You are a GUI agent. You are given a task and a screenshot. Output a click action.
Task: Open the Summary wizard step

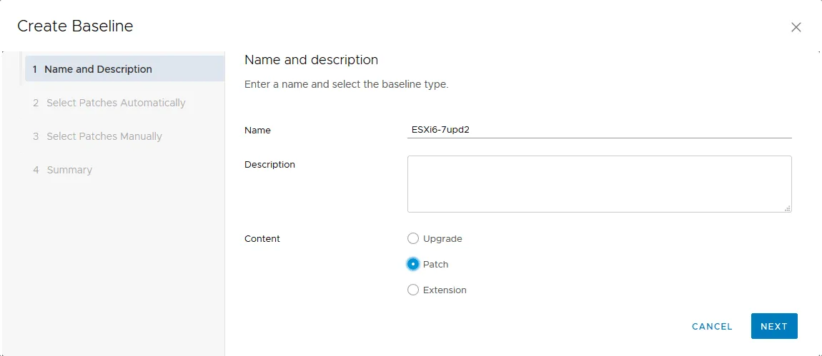pos(69,170)
